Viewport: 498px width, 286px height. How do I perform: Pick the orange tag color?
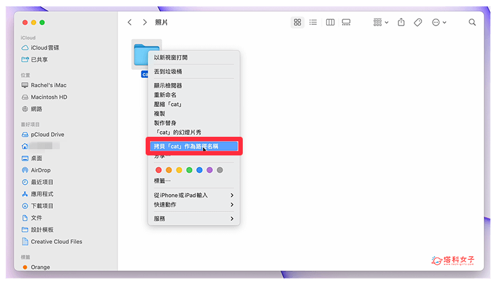[x=169, y=170]
